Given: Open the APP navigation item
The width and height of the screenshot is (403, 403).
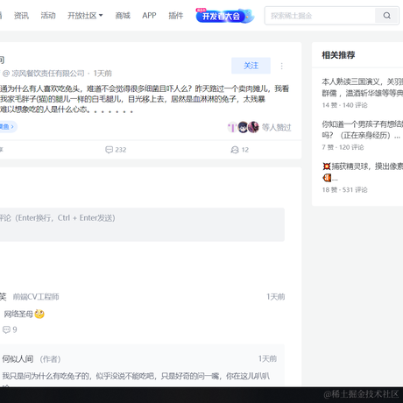Looking at the screenshot, I should (x=149, y=16).
